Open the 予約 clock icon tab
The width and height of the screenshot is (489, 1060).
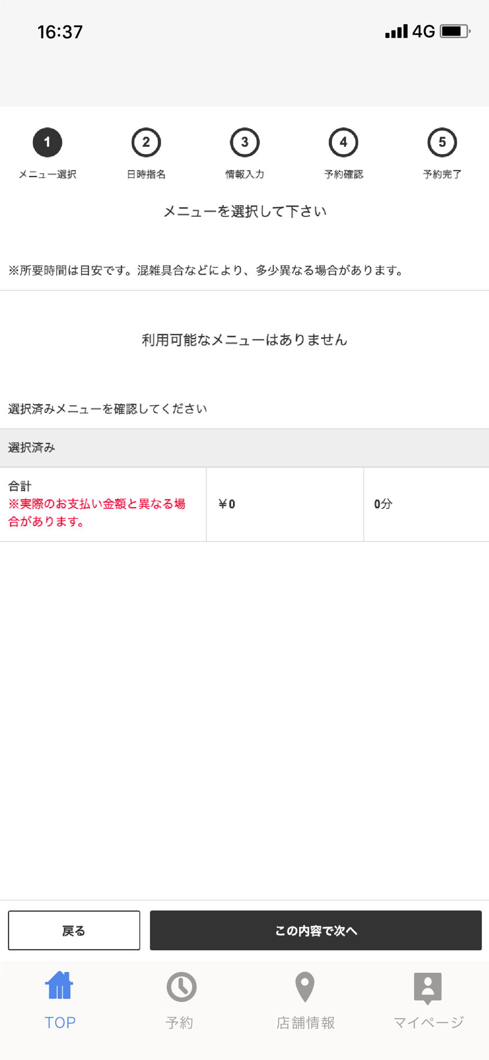click(182, 987)
